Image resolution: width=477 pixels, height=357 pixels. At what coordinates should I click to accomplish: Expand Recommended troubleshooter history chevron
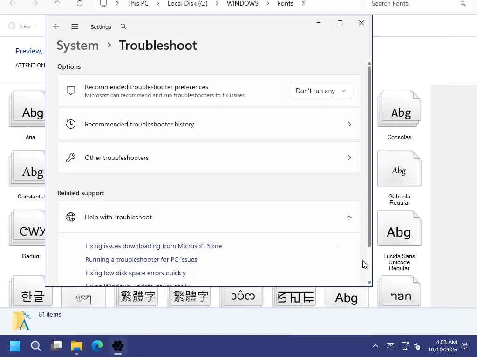point(349,124)
